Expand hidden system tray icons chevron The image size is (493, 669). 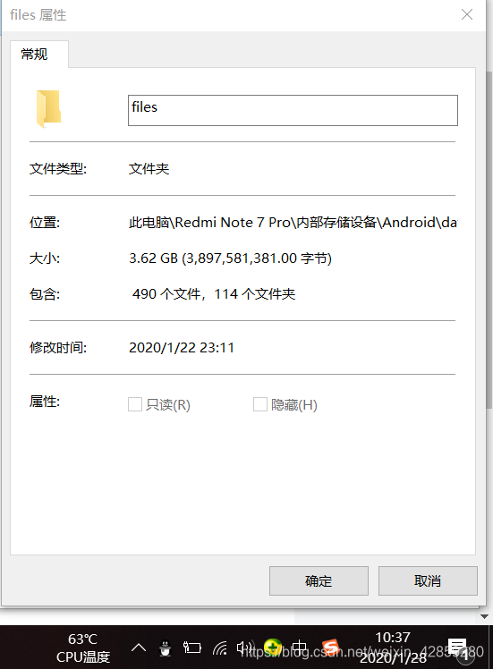[x=139, y=648]
